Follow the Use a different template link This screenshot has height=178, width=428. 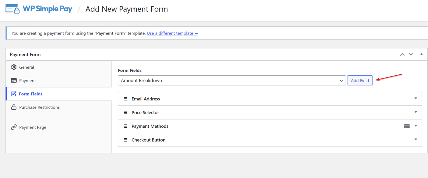click(172, 33)
